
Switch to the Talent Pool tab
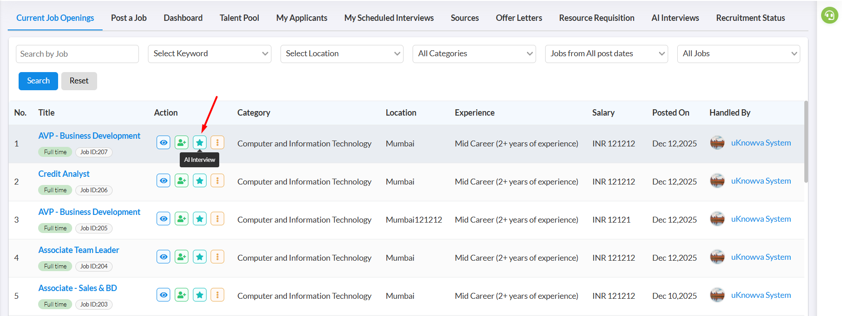coord(239,18)
